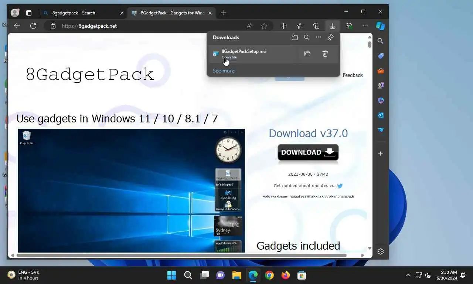Launch Google Chrome from the taskbar

(269, 275)
